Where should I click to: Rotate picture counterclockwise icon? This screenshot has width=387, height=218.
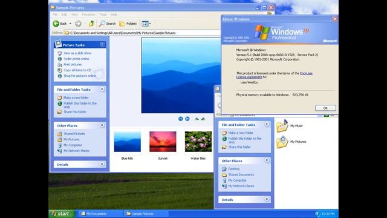pyautogui.click(x=203, y=119)
